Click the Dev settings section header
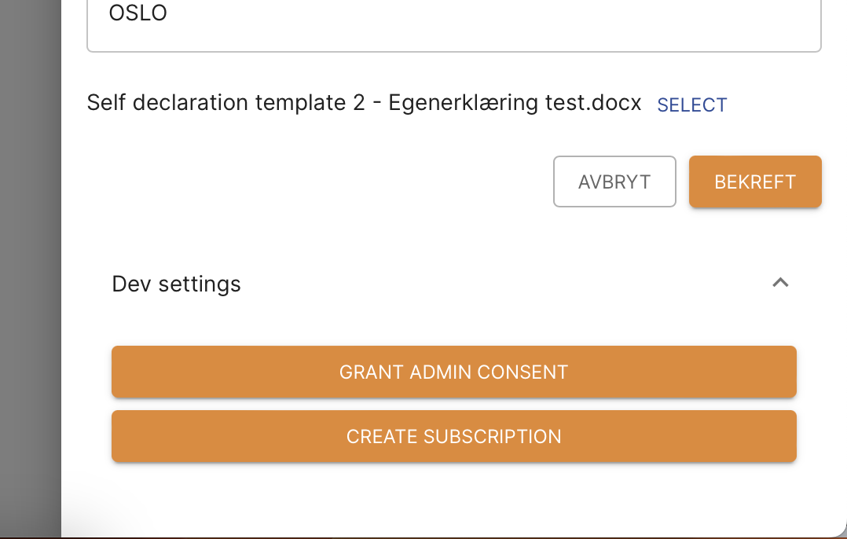847x539 pixels. (x=177, y=284)
